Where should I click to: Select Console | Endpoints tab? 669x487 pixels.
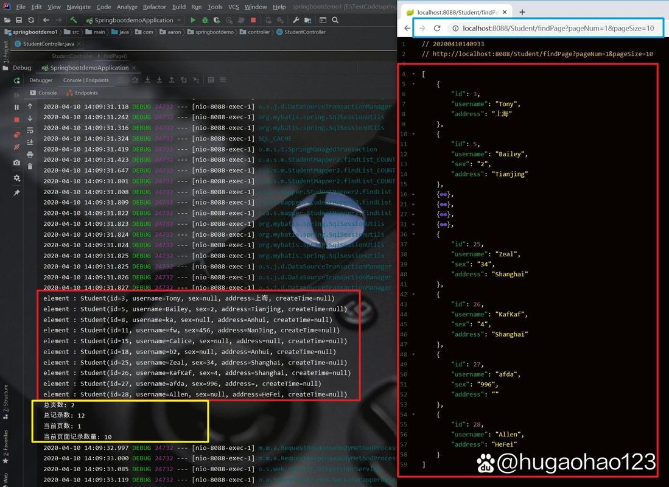pyautogui.click(x=86, y=80)
